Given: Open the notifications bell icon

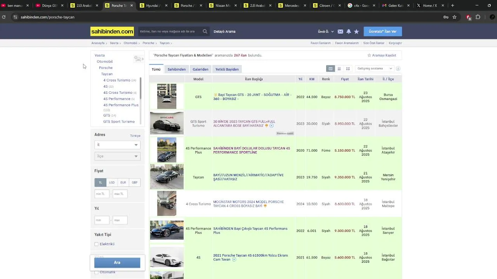Looking at the screenshot, I should click(x=349, y=31).
